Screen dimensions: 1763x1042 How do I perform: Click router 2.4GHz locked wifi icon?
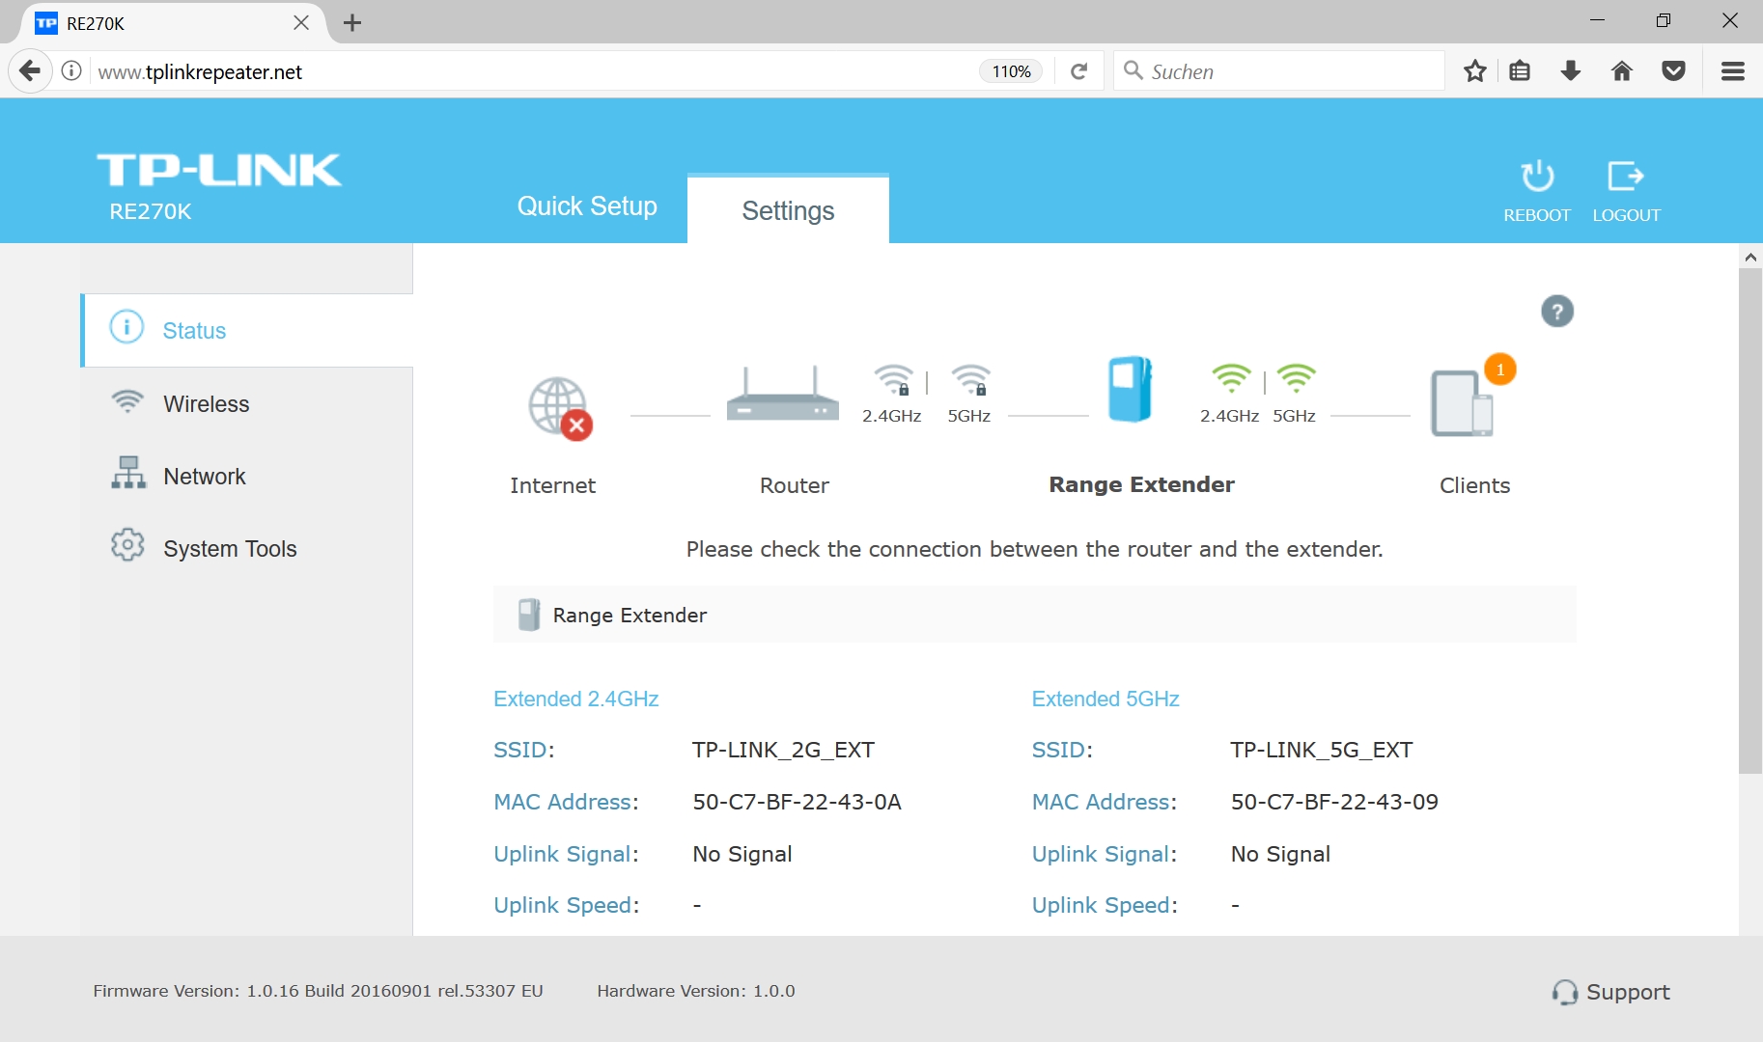[893, 379]
